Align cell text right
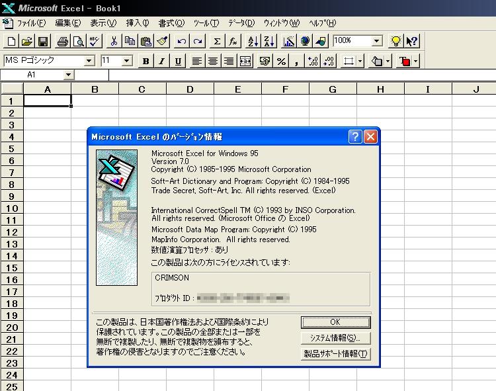This screenshot has width=496, height=391. click(229, 61)
